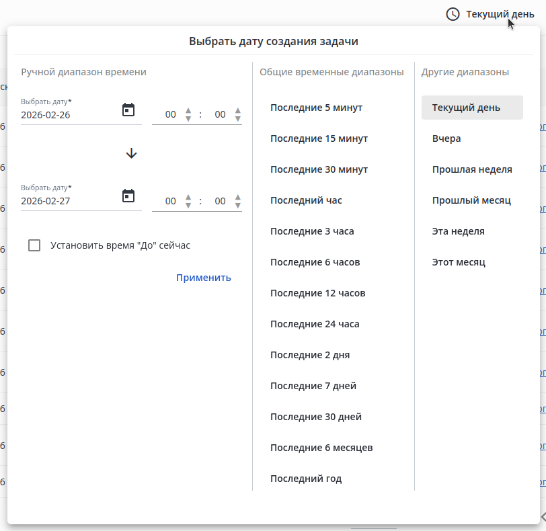Choose 'Последний час' time range

306,200
